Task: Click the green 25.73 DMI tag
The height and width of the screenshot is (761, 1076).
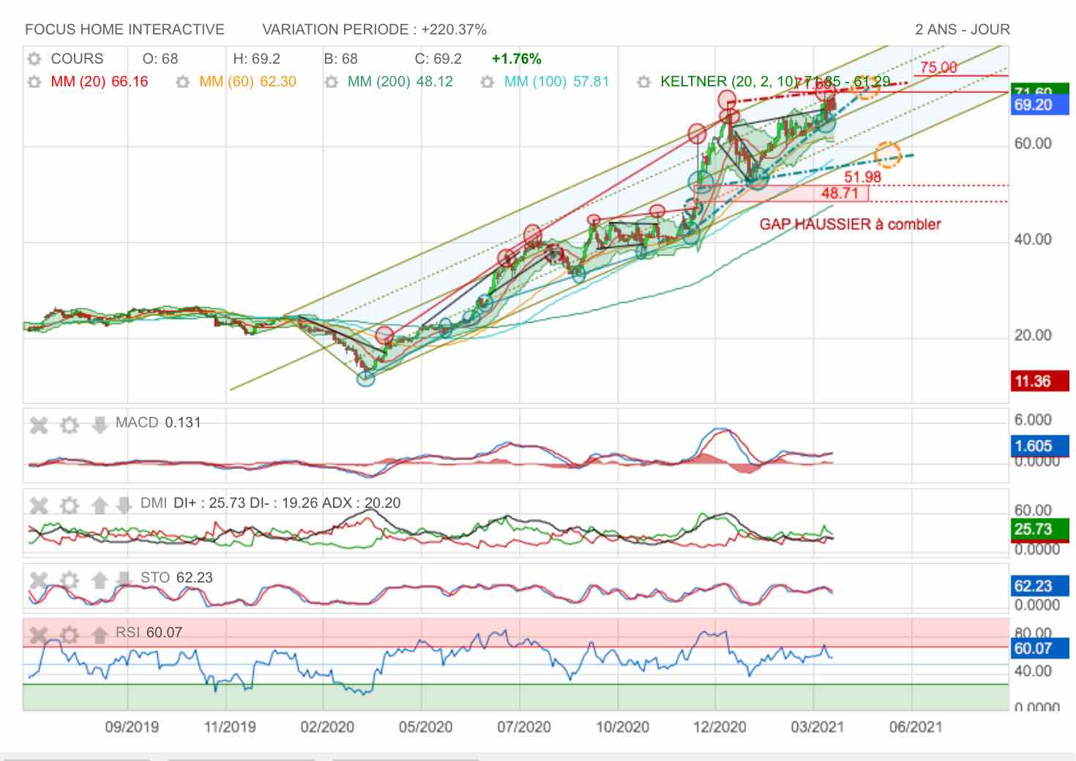Action: (1039, 529)
